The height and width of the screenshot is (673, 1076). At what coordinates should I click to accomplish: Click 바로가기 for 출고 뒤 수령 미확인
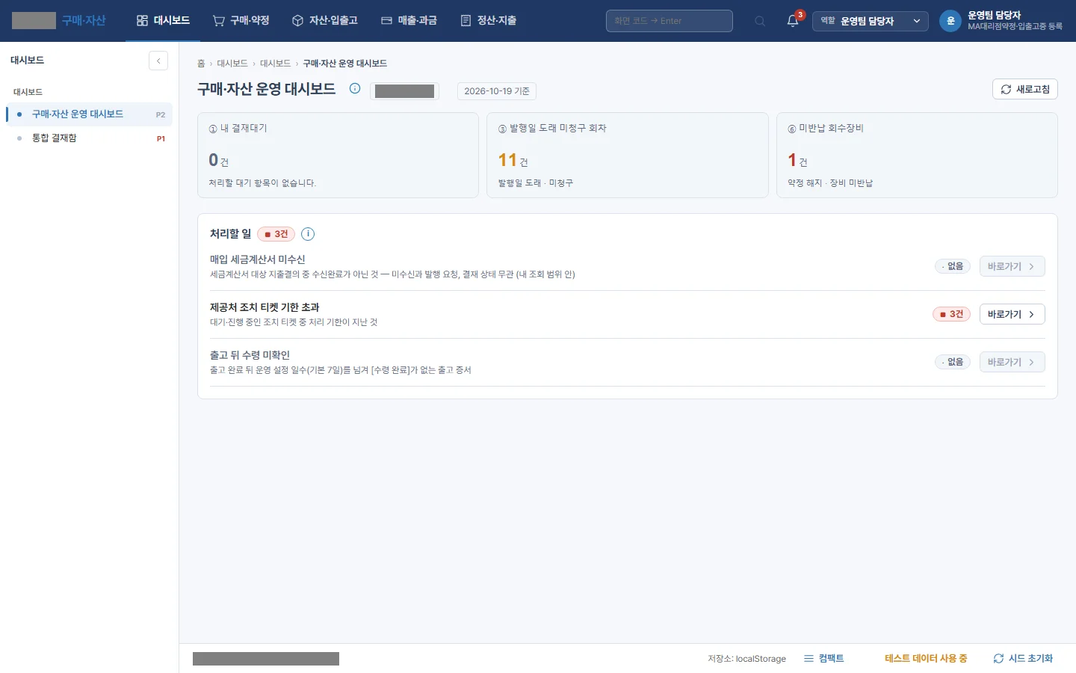pyautogui.click(x=1012, y=362)
